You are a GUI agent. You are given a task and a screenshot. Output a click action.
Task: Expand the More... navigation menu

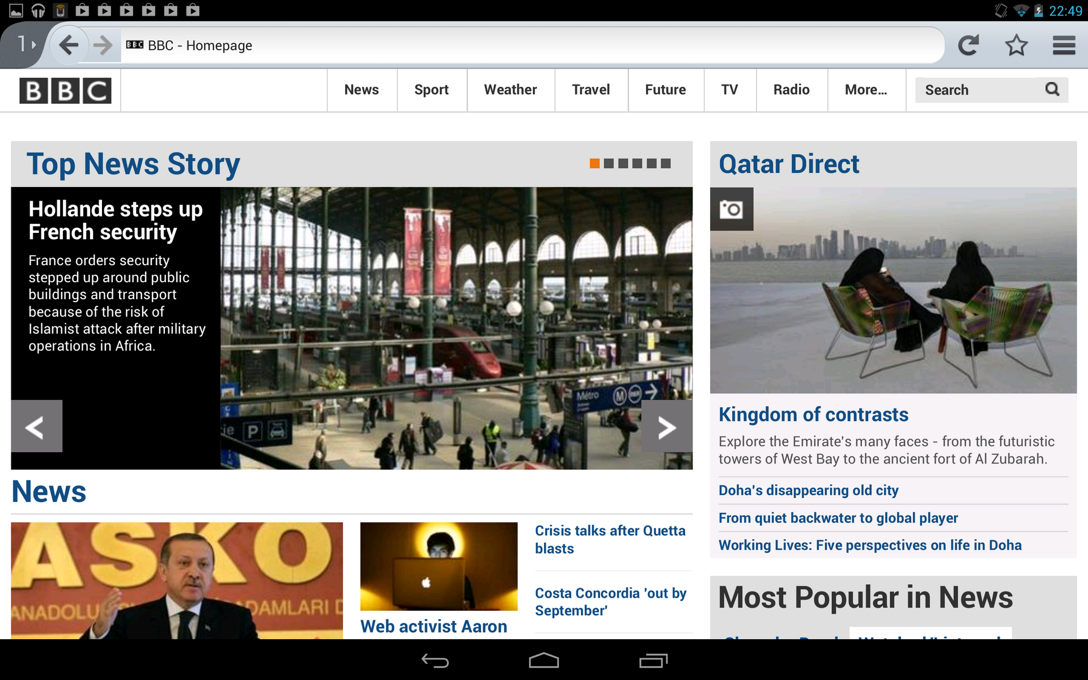865,90
